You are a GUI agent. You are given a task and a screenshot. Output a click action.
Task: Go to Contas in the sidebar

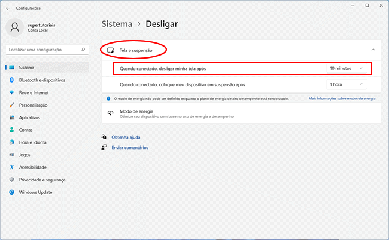(x=26, y=130)
